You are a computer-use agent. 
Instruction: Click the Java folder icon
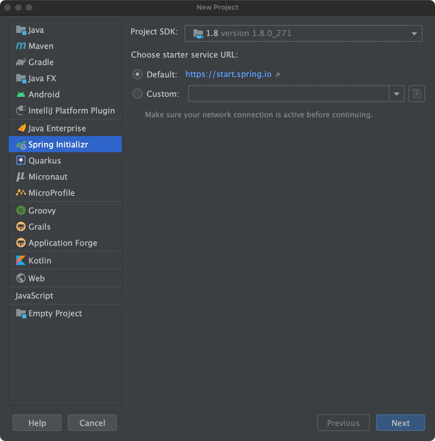pyautogui.click(x=21, y=30)
